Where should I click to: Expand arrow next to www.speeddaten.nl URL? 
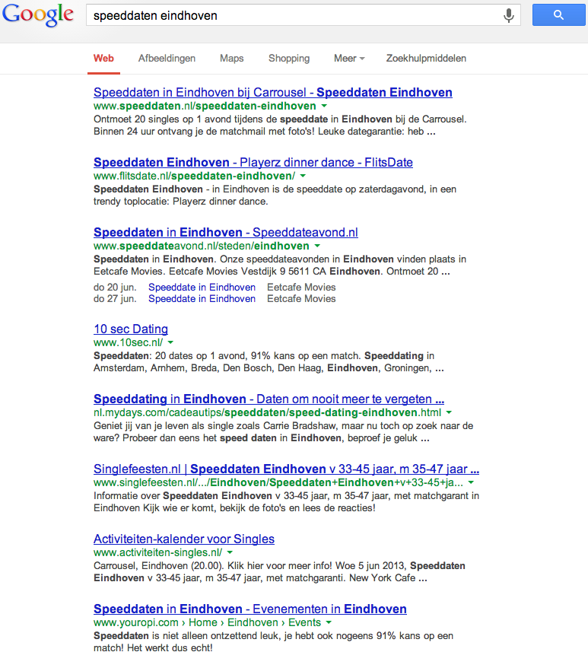[324, 106]
